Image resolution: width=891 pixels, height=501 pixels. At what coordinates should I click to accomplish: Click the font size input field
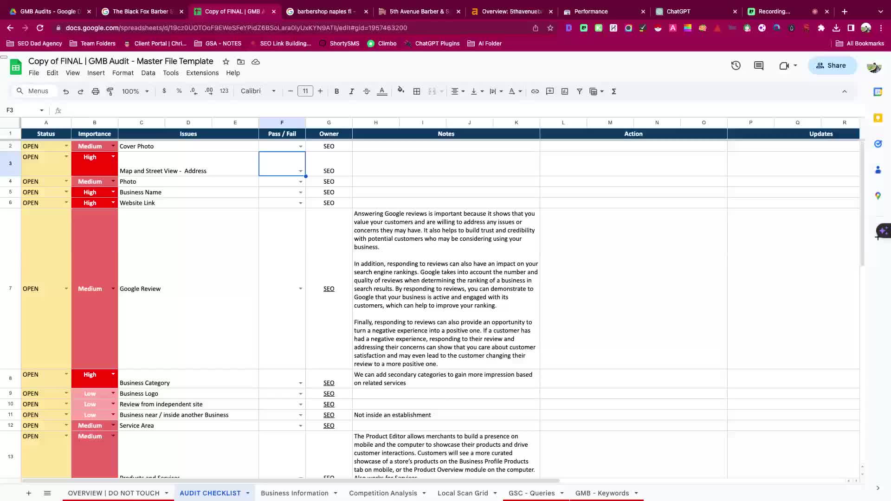(x=305, y=91)
